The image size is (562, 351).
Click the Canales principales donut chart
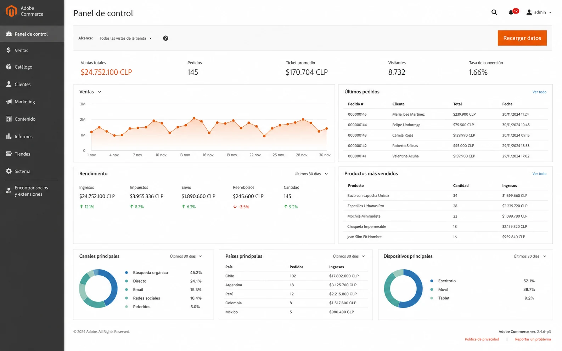pos(98,288)
